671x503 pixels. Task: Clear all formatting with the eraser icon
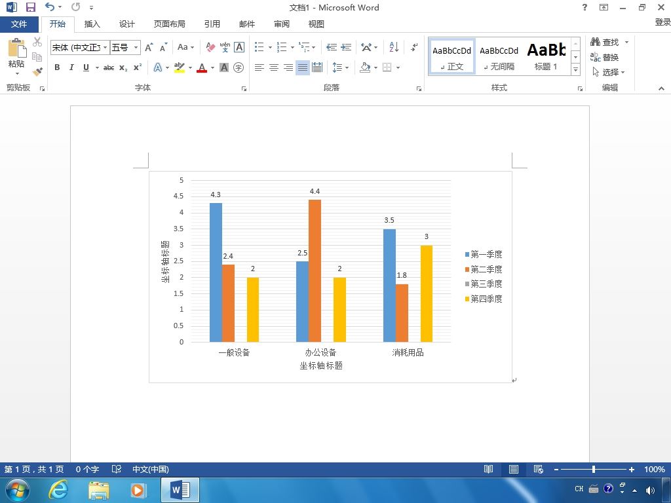click(210, 47)
